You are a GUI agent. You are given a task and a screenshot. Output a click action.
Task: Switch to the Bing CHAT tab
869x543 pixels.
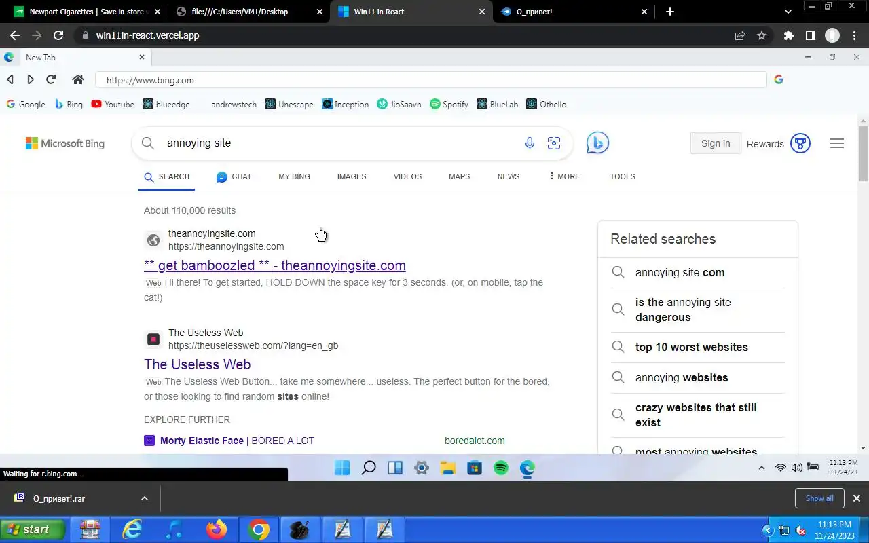[x=234, y=176]
